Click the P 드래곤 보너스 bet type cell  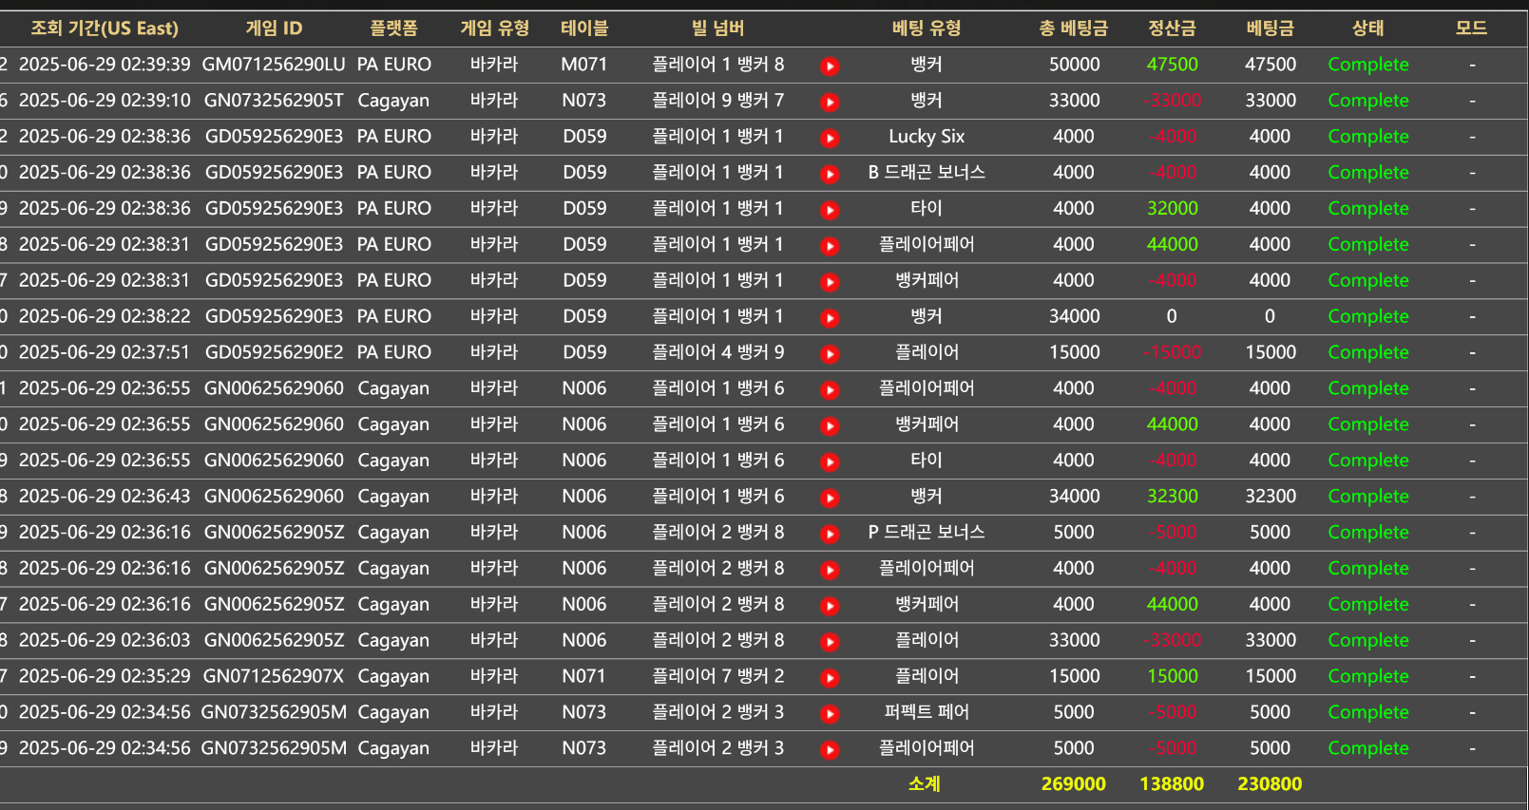click(927, 532)
